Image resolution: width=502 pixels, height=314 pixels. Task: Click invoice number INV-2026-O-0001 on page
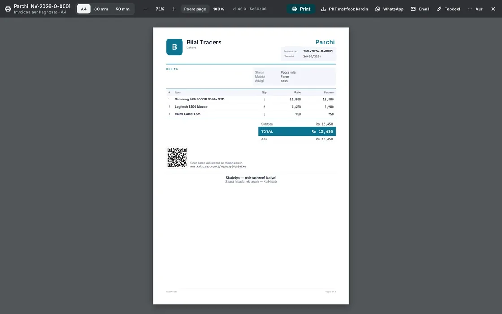318,51
